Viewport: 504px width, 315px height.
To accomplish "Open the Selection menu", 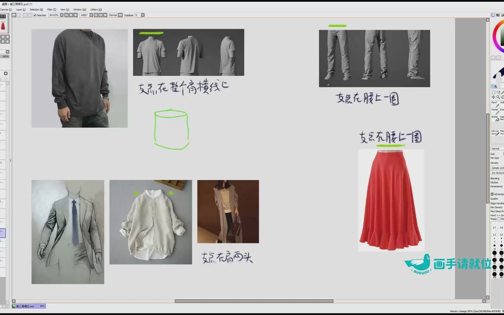I will pyautogui.click(x=36, y=10).
